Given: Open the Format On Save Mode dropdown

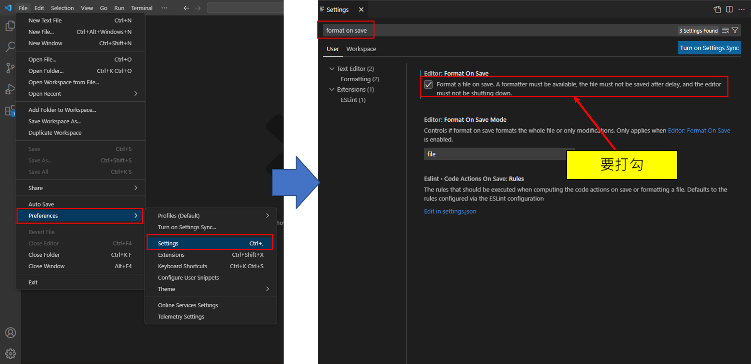Looking at the screenshot, I should tap(497, 154).
